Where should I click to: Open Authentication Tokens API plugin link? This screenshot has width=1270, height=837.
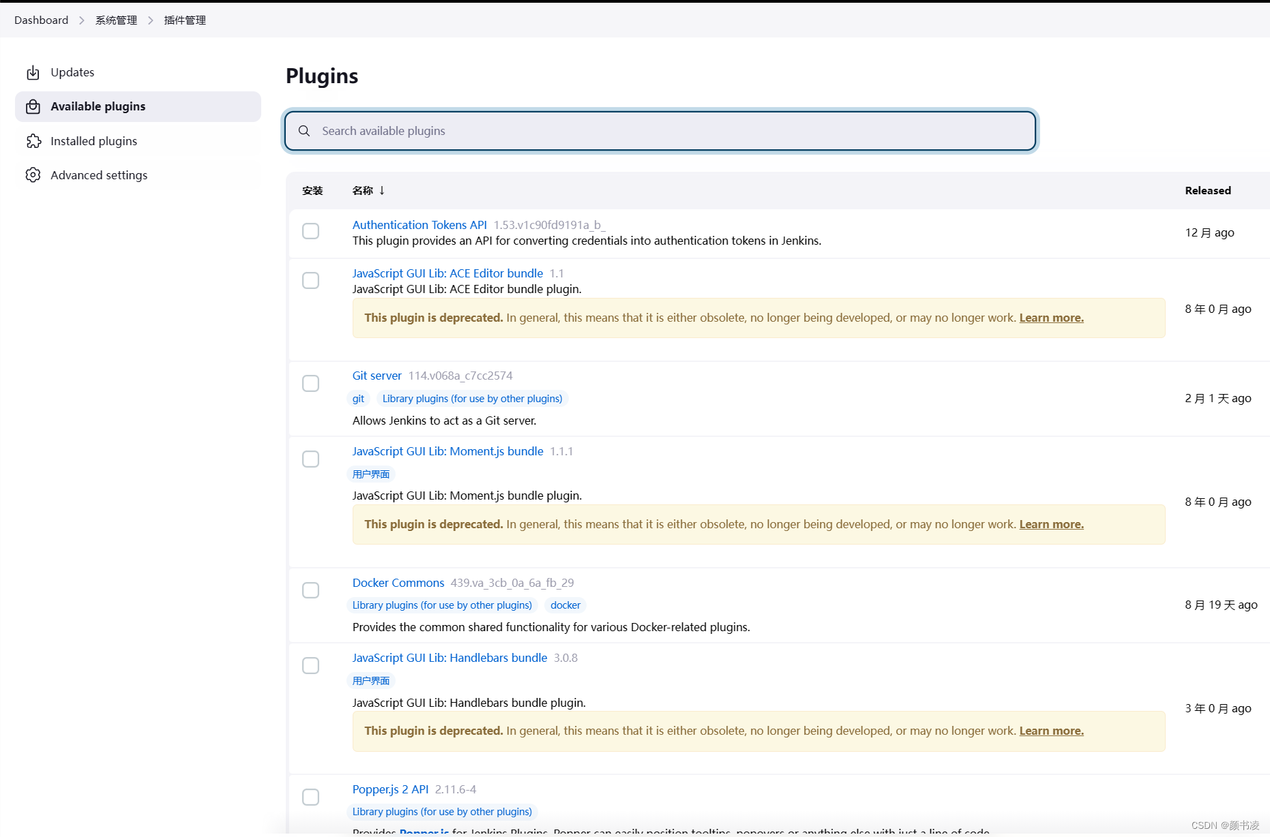[x=419, y=225]
